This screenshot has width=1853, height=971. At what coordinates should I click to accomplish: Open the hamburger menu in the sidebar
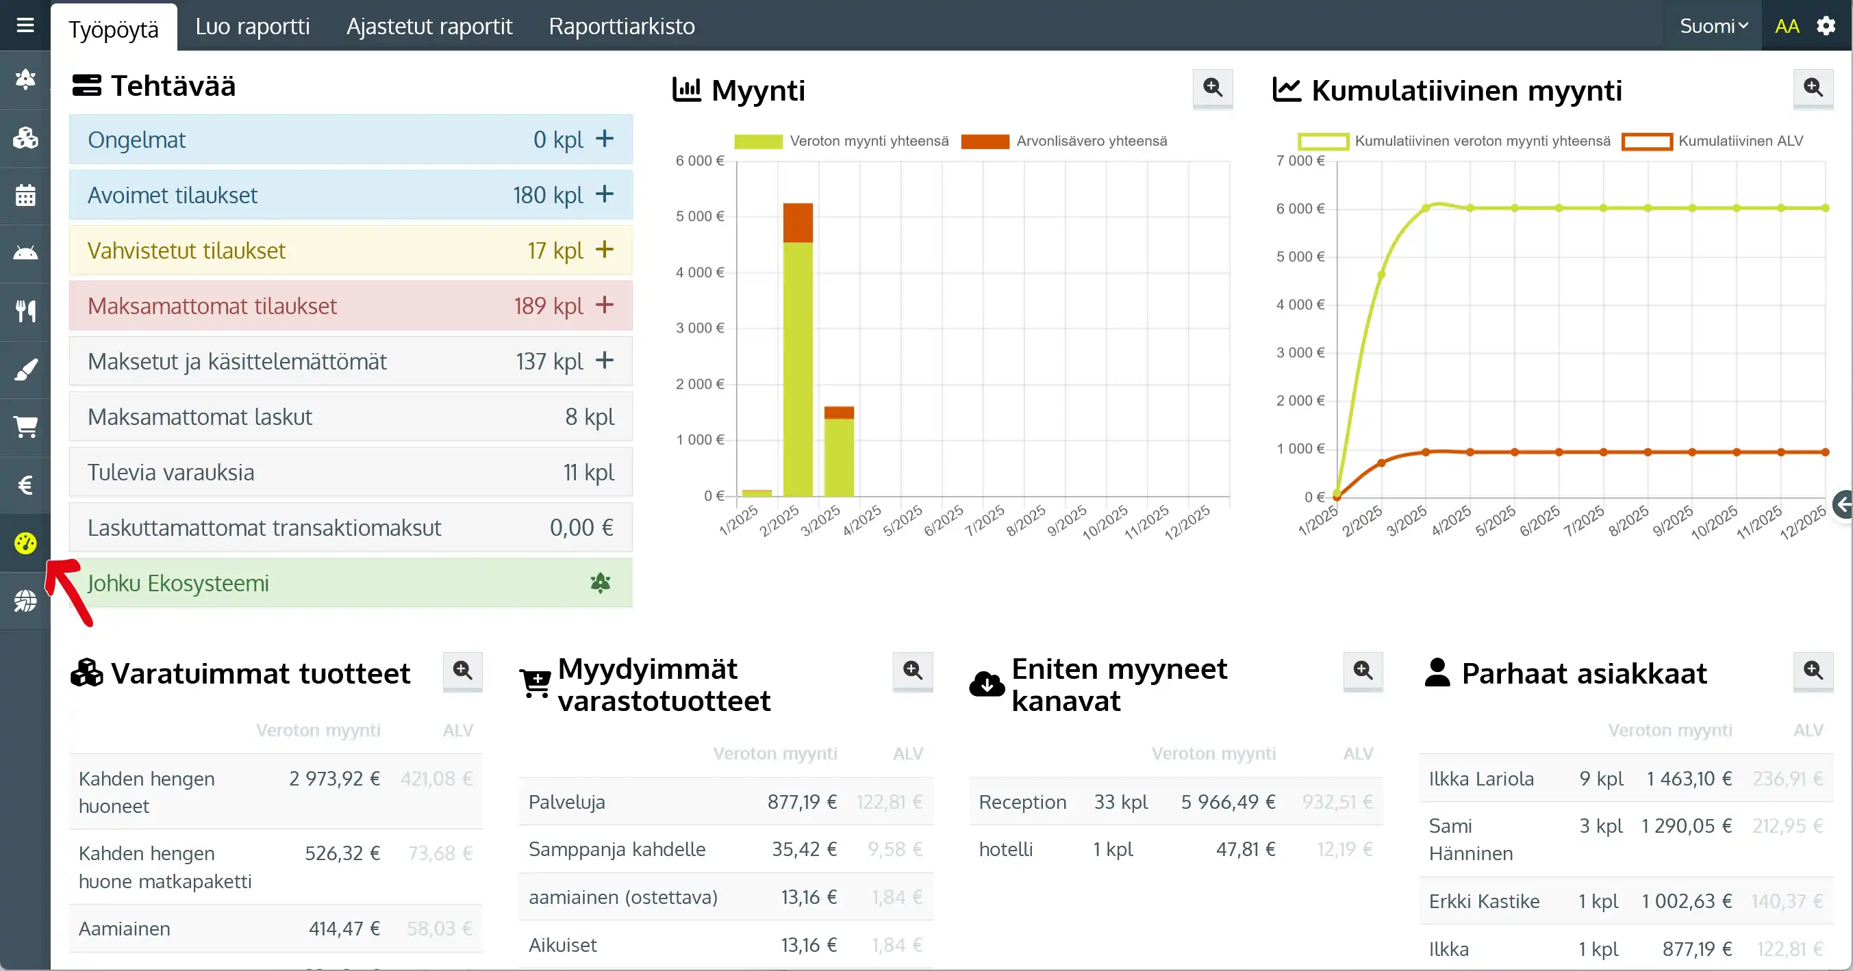point(25,26)
